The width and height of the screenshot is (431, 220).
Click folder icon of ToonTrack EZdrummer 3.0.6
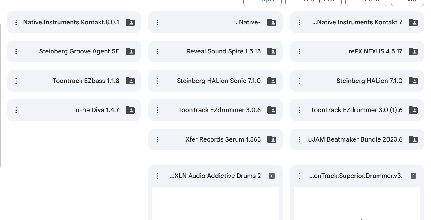click(x=272, y=110)
